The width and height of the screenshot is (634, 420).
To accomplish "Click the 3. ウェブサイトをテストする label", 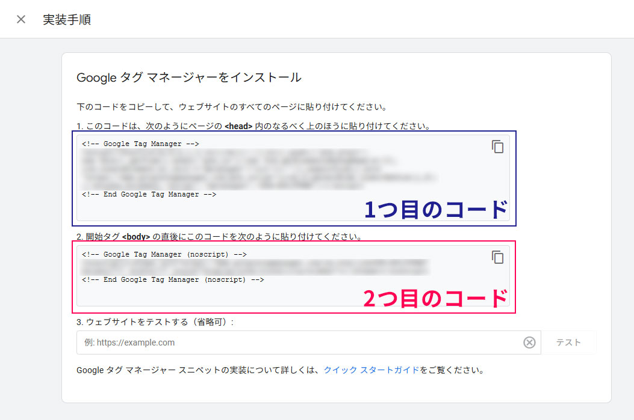I will click(155, 322).
